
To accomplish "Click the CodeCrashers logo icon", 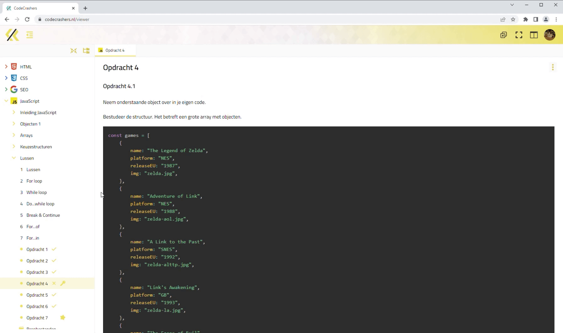I will point(12,35).
